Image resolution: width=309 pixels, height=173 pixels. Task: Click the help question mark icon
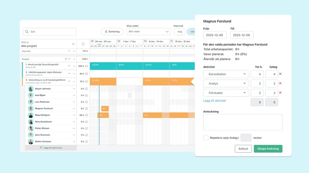[x=83, y=44]
